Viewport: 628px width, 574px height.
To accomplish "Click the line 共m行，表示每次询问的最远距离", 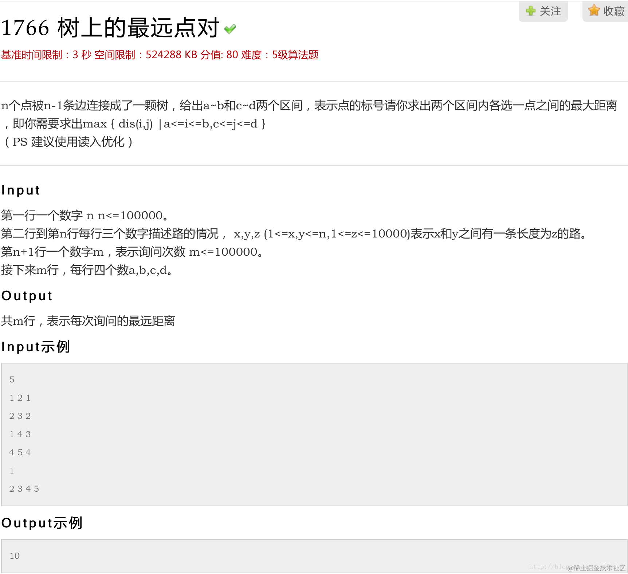I will point(88,321).
